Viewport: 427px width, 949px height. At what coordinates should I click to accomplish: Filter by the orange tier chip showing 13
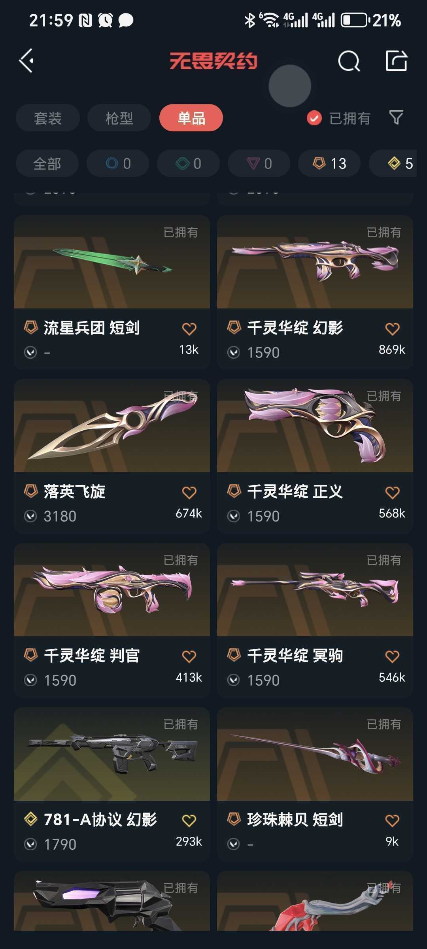pyautogui.click(x=329, y=163)
